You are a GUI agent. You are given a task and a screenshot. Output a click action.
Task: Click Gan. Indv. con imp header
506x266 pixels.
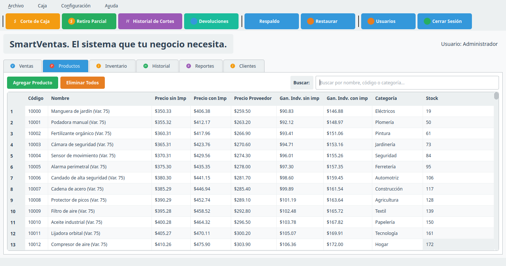pos(347,98)
